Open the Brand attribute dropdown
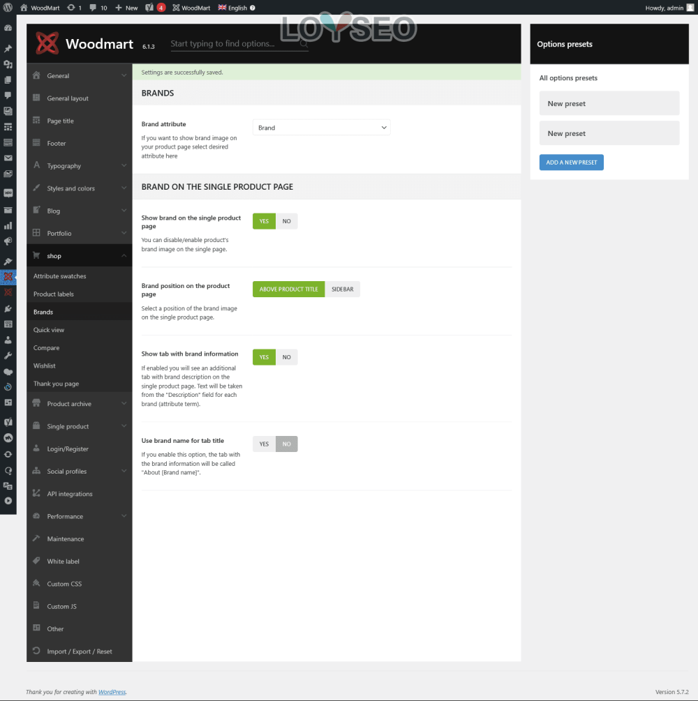 coord(321,128)
